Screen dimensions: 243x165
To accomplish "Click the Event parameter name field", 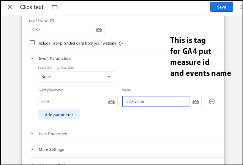I will [x=72, y=102].
